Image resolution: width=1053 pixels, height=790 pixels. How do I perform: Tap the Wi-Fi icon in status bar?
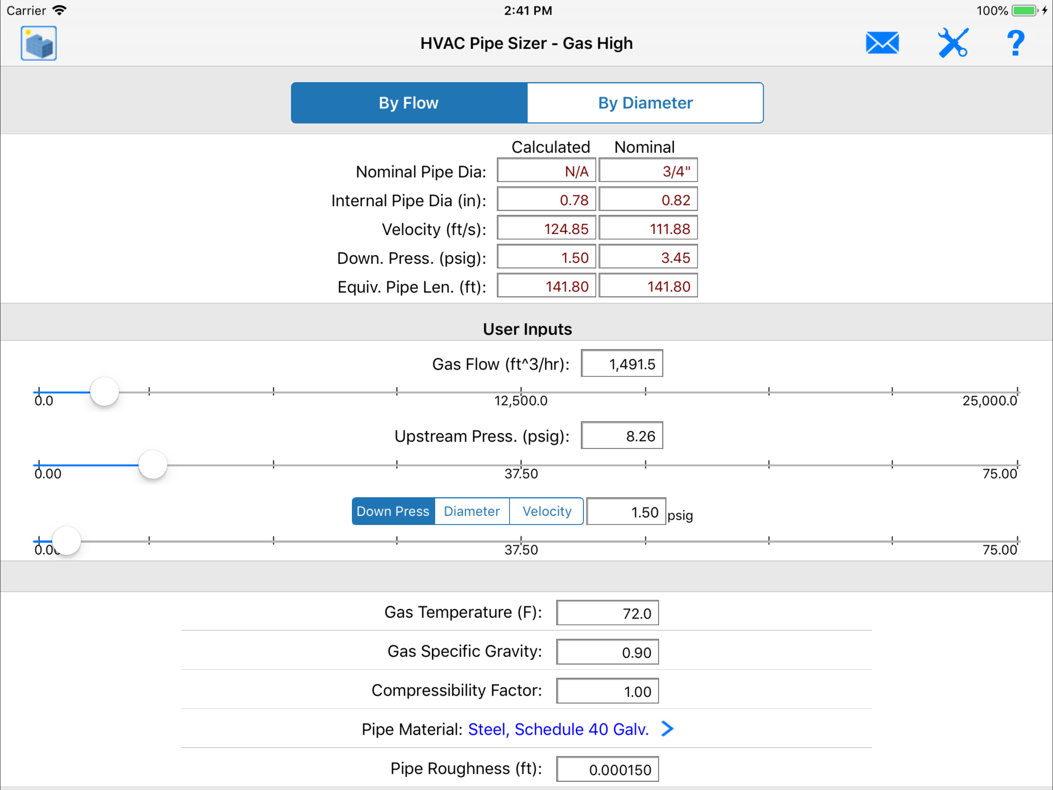tap(59, 10)
